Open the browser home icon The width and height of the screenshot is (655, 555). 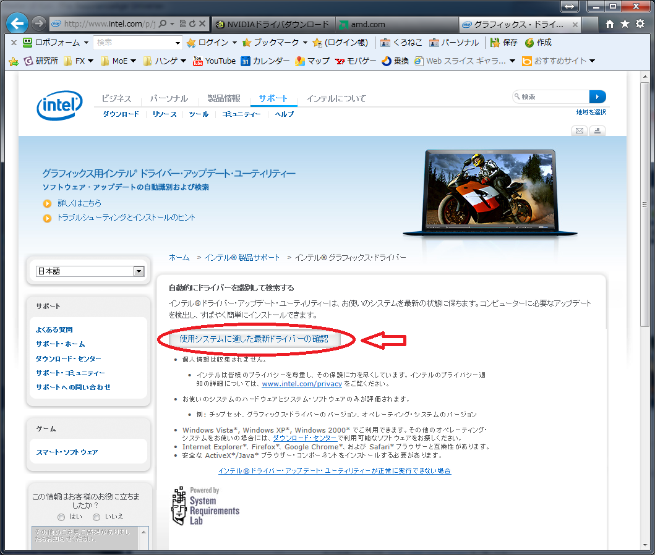pyautogui.click(x=610, y=23)
